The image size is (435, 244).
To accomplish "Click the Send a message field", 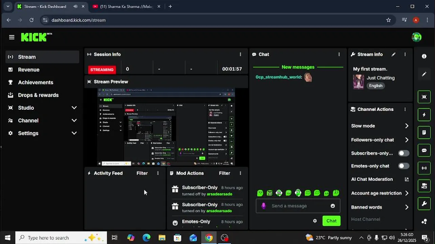I will coord(298,206).
